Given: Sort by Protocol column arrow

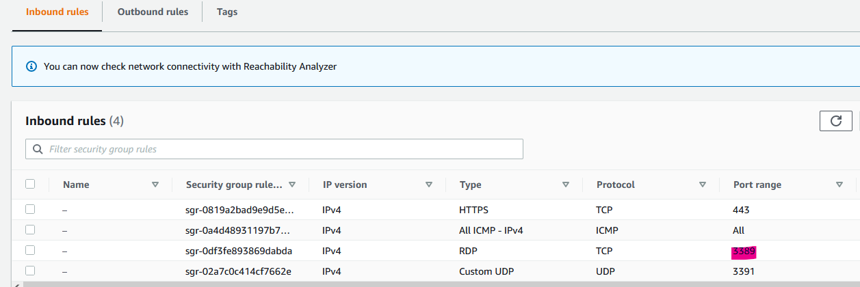Looking at the screenshot, I should (703, 184).
